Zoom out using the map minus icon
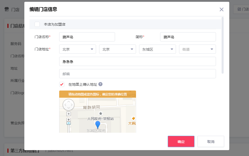 [68, 123]
